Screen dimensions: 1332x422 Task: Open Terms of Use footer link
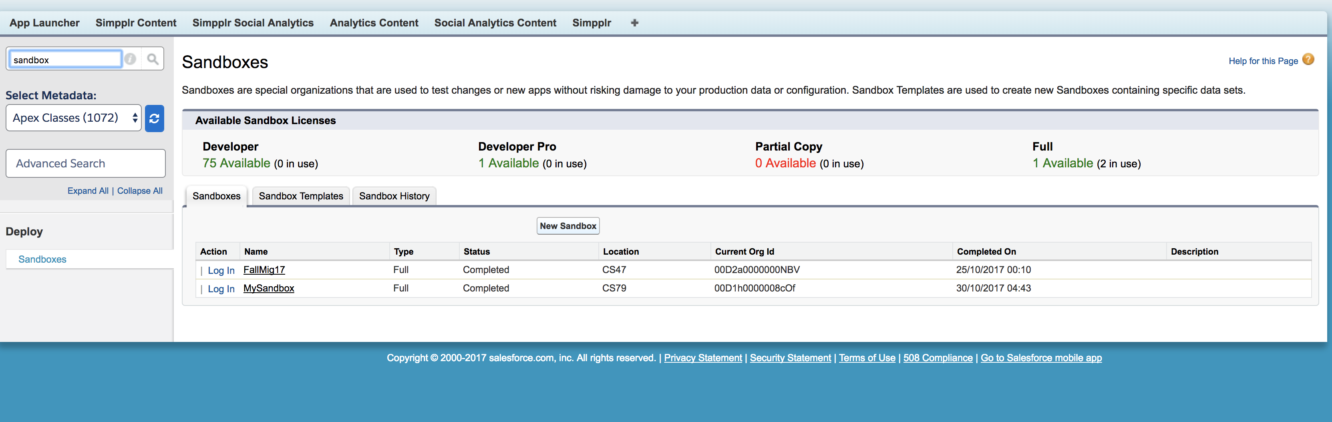(867, 358)
